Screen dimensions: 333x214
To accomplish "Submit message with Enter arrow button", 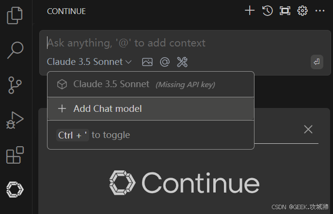I will point(317,62).
